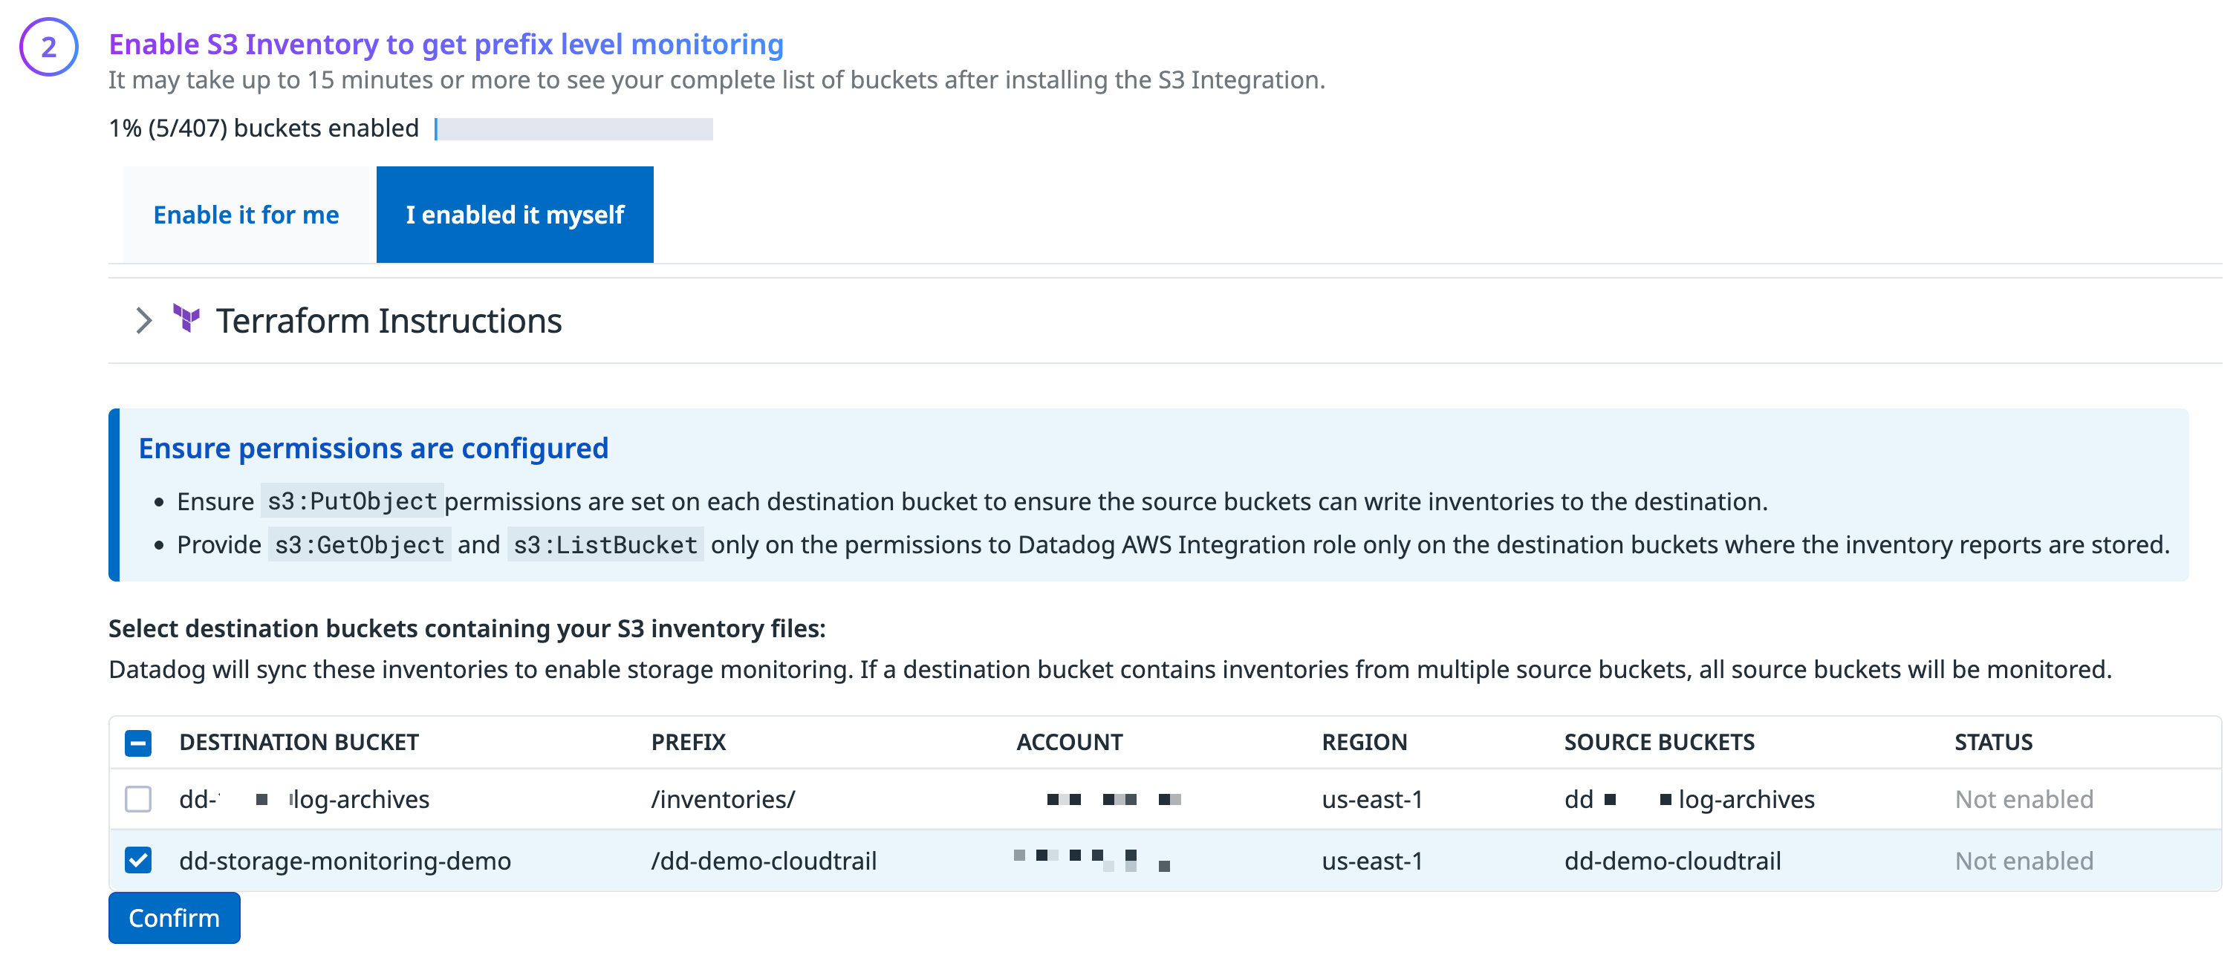The height and width of the screenshot is (961, 2239).
Task: Click the Terraform logo icon
Action: (186, 319)
